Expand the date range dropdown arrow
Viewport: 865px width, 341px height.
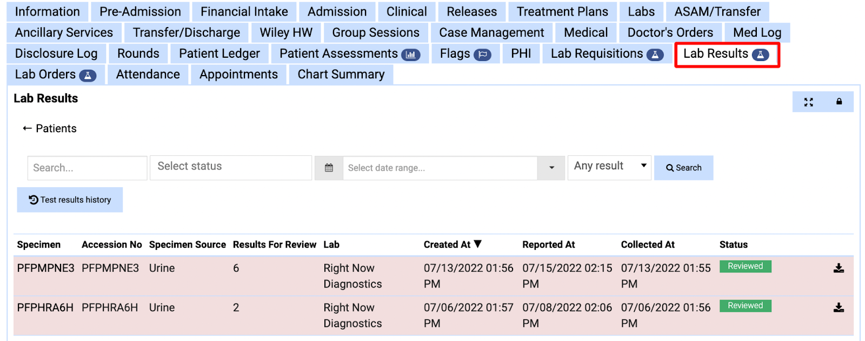[x=551, y=168]
